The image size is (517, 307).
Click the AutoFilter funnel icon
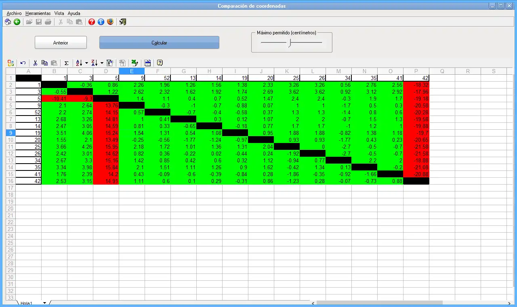coord(109,63)
